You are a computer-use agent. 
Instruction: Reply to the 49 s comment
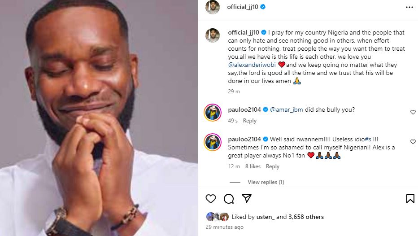(249, 121)
